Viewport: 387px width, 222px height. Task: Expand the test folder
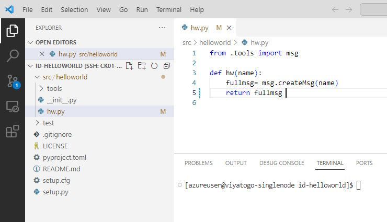pyautogui.click(x=37, y=123)
